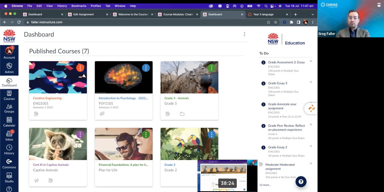Open Cert III Captive Animals announcements icon
Image resolution: width=384 pixels, height=192 pixels.
(x=36, y=181)
